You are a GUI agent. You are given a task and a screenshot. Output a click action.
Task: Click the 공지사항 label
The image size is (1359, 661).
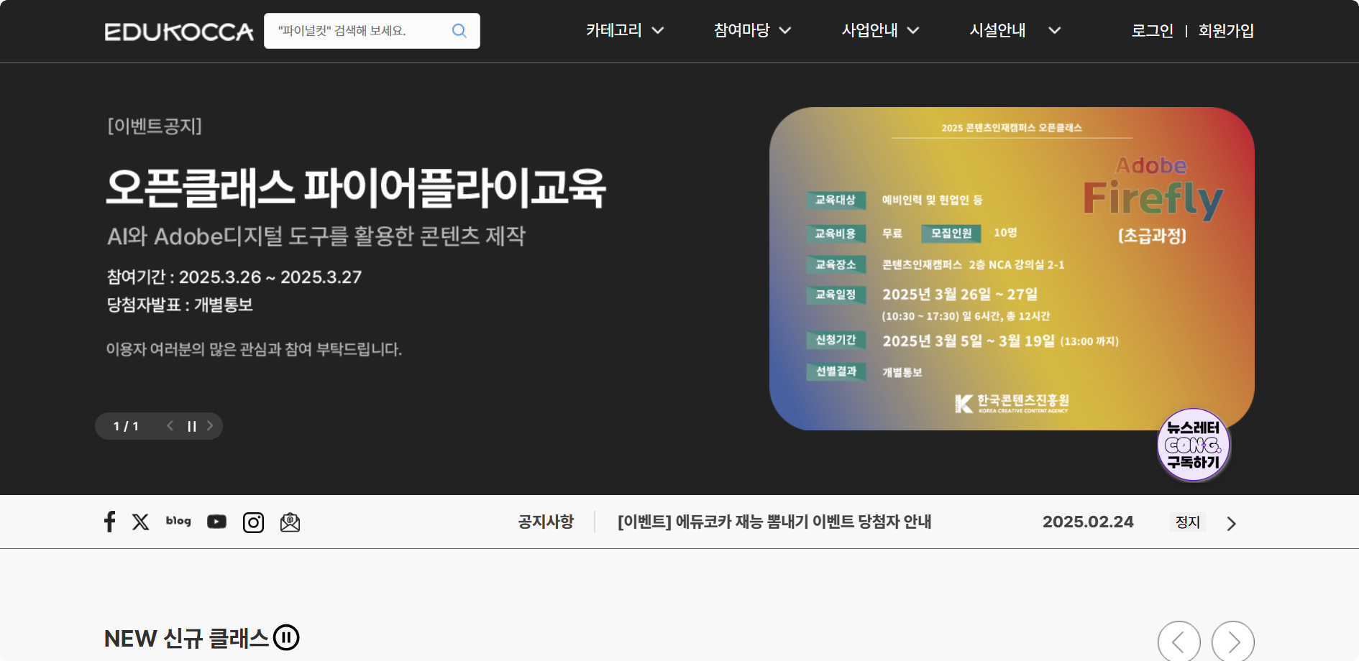[x=546, y=522]
